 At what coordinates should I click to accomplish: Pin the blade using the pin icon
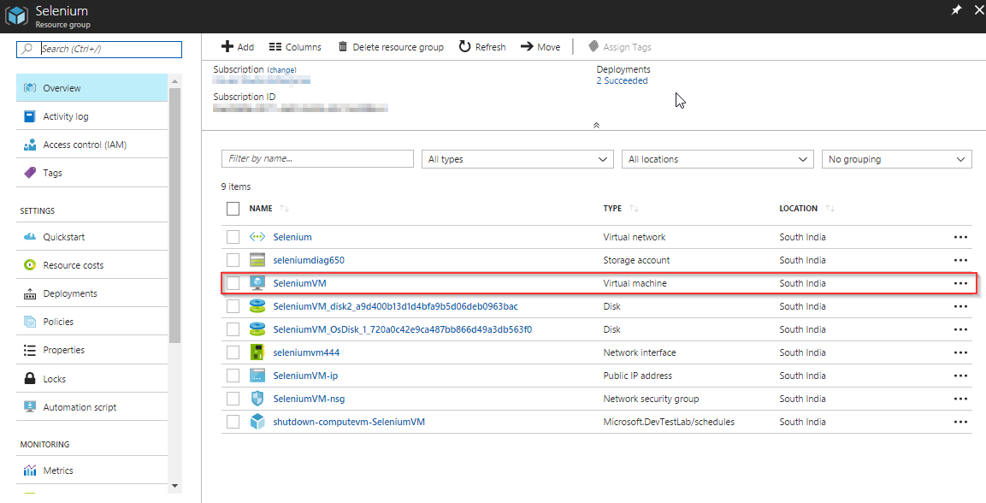pyautogui.click(x=956, y=9)
